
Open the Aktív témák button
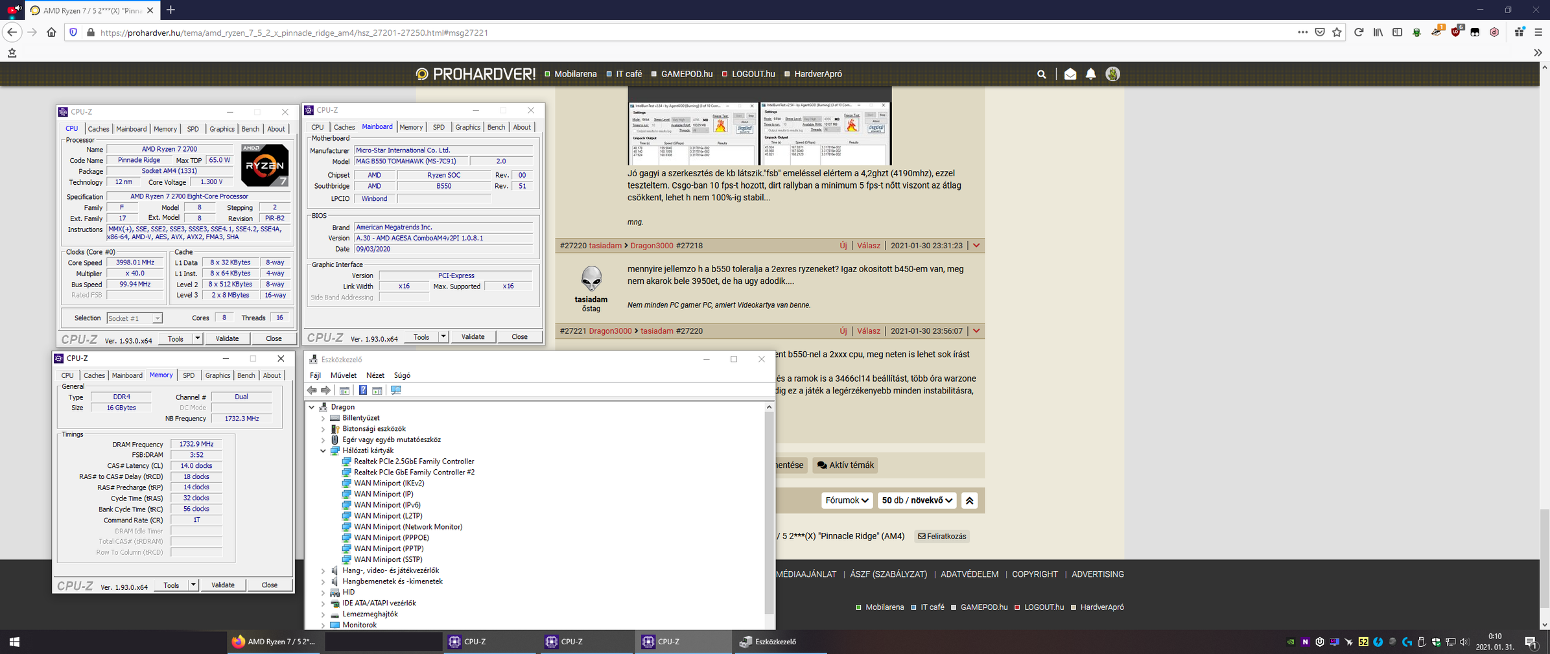[845, 465]
